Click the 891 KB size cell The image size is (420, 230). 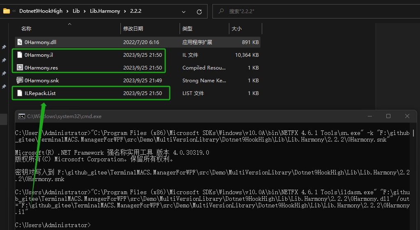coord(250,42)
